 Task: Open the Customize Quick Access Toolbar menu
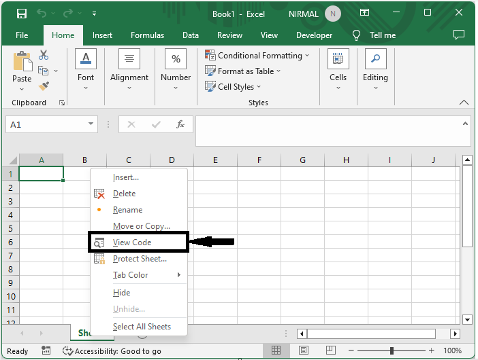point(94,14)
